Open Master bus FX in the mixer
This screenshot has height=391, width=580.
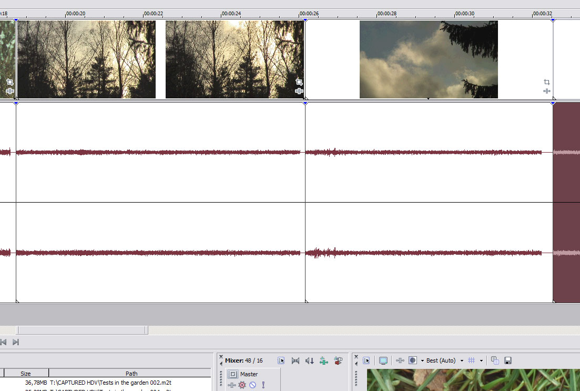tap(232, 385)
